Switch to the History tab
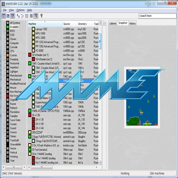Image resolution: width=178 pixels, height=178 pixels. 132,23
